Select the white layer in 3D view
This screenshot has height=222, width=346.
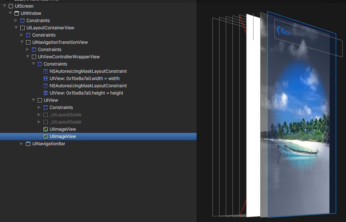[x=253, y=116]
